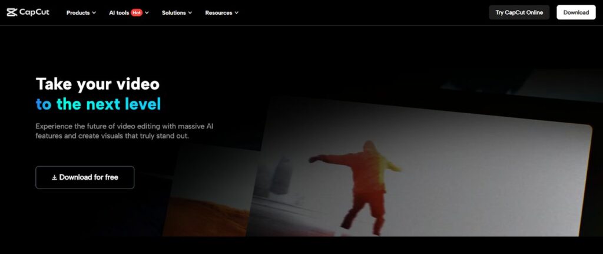Expand the chevron beside AI tools
The width and height of the screenshot is (603, 254).
147,12
